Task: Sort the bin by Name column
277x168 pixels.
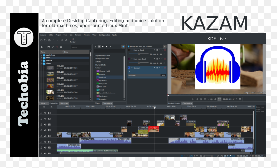Action: tap(52, 52)
